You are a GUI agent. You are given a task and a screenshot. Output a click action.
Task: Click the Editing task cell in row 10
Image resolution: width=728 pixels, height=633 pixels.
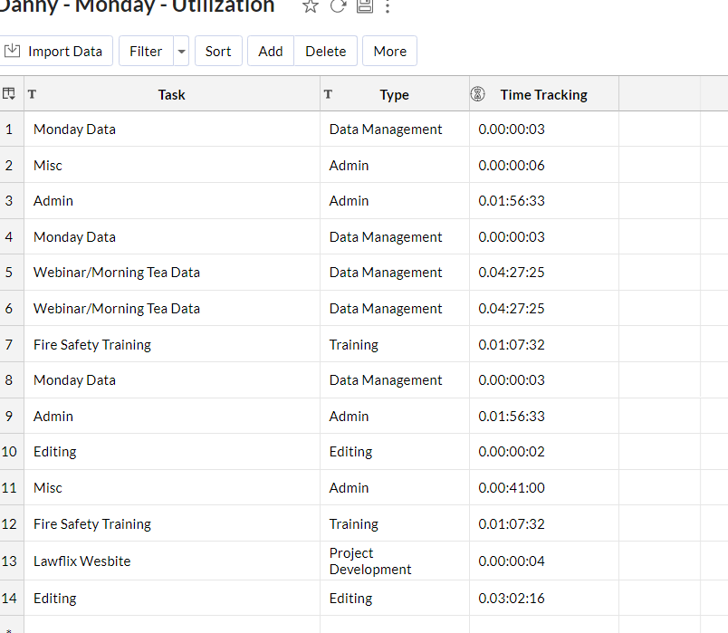tap(172, 451)
